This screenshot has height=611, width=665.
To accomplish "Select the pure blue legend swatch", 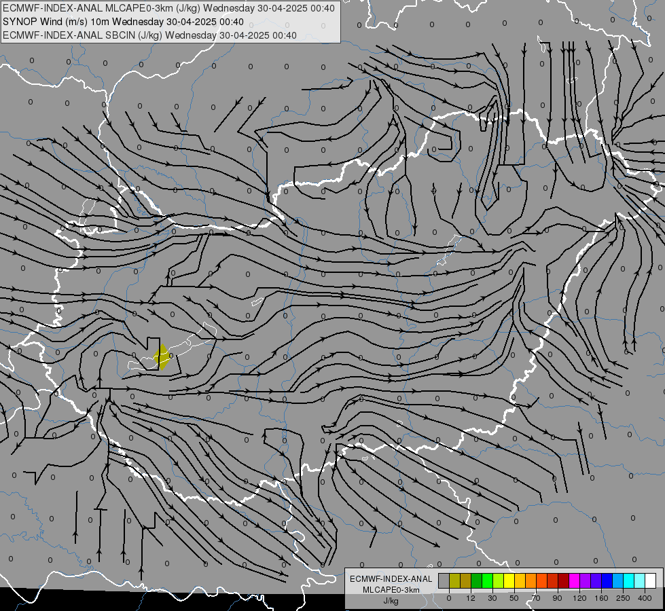I will [607, 580].
